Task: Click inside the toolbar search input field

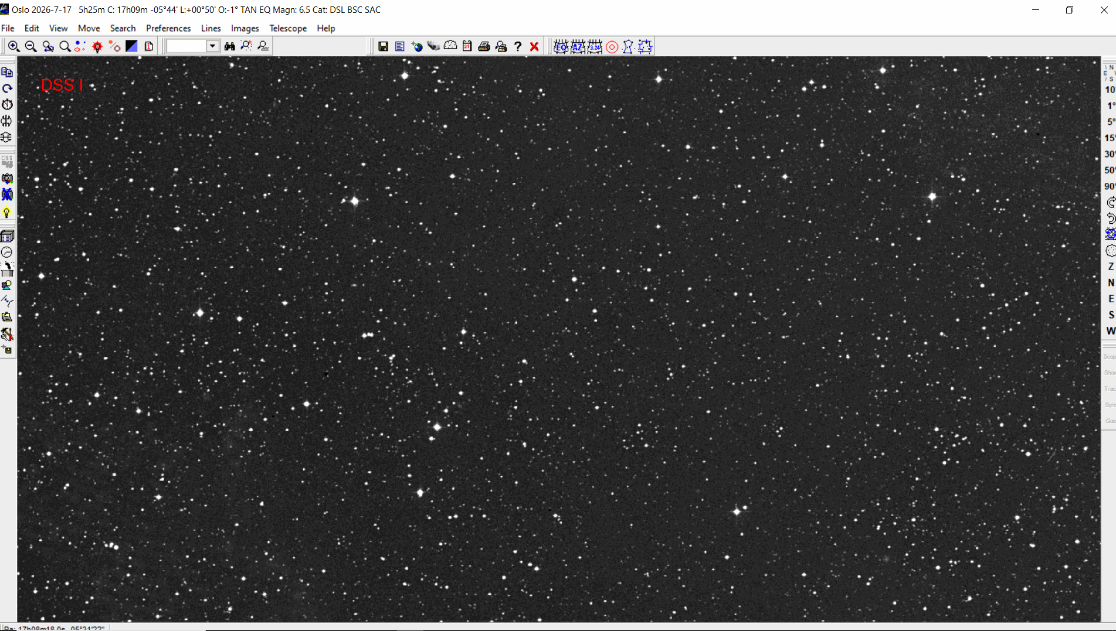Action: coord(186,46)
